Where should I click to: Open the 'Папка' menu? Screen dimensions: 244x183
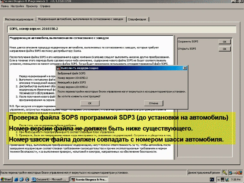5,6
